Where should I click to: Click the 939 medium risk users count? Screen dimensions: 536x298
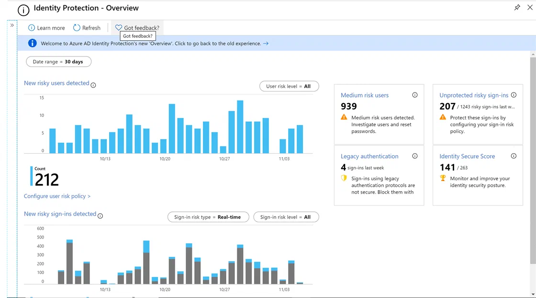coord(349,106)
